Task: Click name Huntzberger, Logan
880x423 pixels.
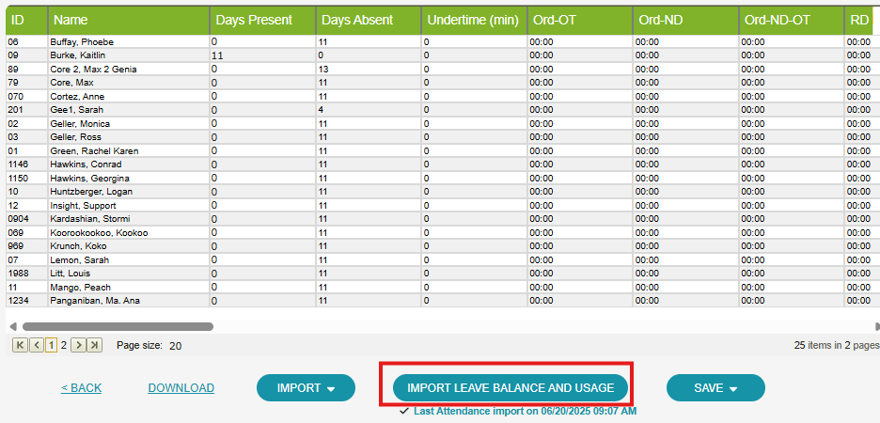Action: tap(91, 192)
